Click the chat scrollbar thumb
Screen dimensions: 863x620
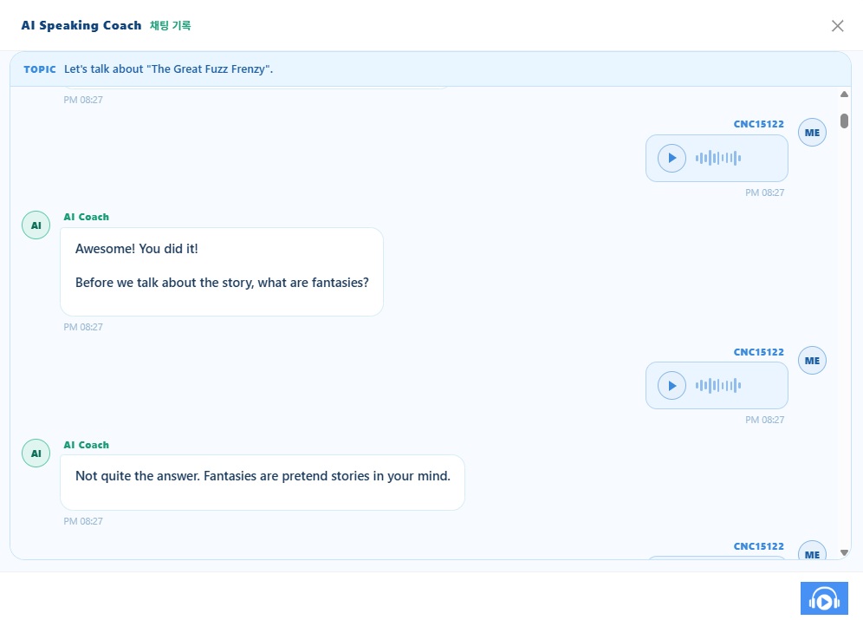(844, 121)
